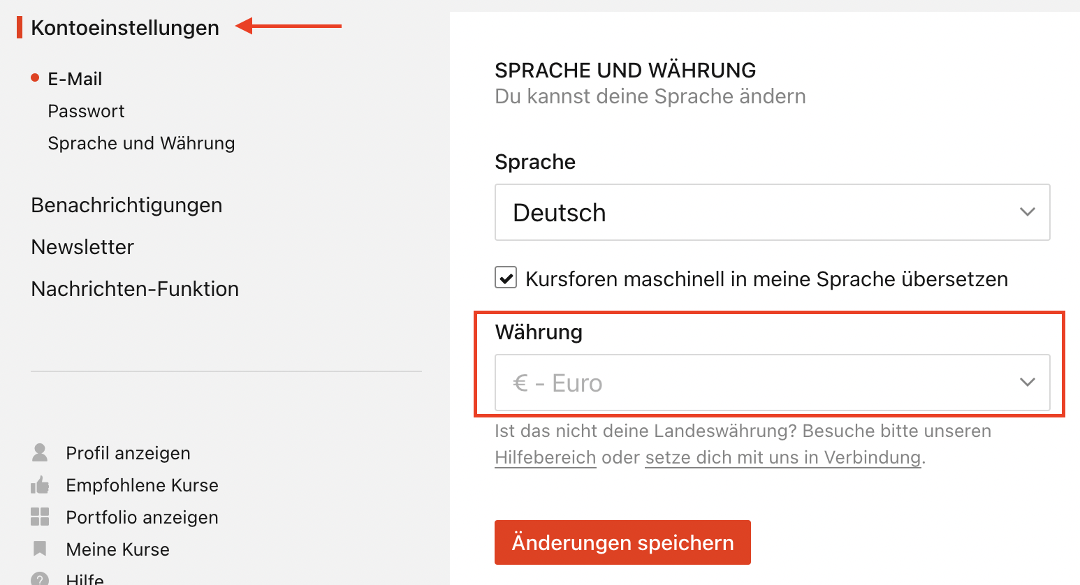Toggle the Kursforen maschinell übersetzen checkbox
The width and height of the screenshot is (1080, 585).
point(506,277)
